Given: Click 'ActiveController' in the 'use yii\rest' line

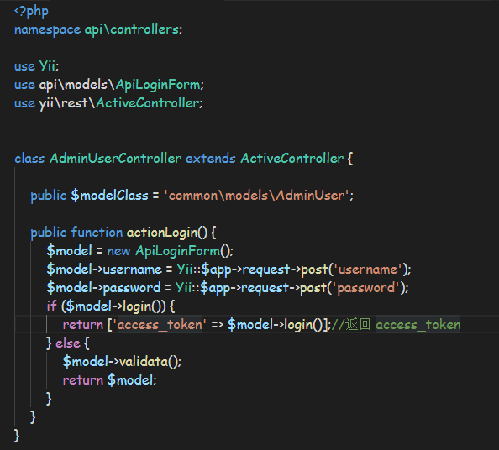Looking at the screenshot, I should (147, 103).
